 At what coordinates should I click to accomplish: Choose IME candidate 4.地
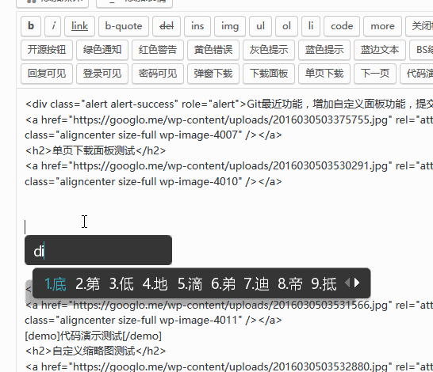[155, 284]
